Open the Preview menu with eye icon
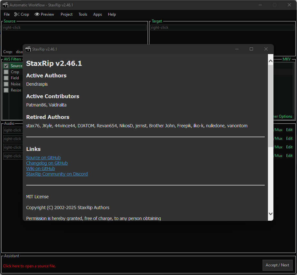 point(44,14)
